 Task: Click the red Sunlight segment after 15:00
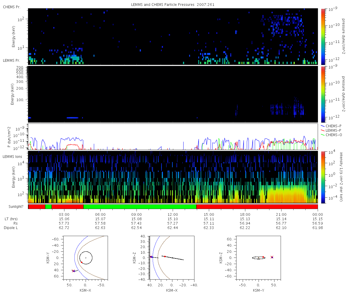point(257,207)
